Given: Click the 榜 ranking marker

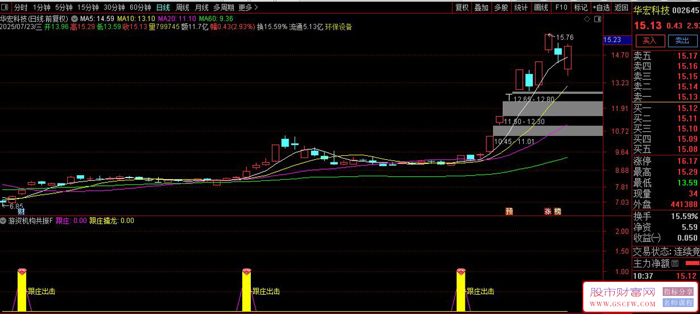Looking at the screenshot, I should tap(558, 211).
